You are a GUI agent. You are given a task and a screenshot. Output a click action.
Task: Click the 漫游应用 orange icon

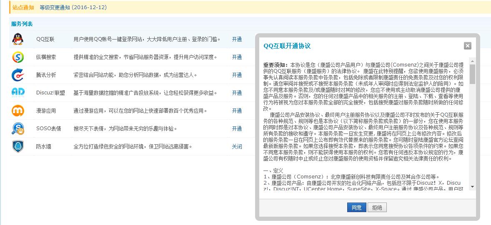(18, 111)
